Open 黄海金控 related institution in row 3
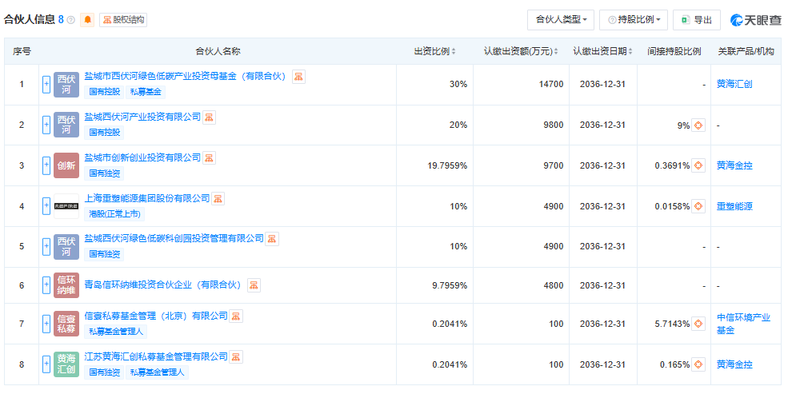The image size is (792, 398). click(734, 165)
